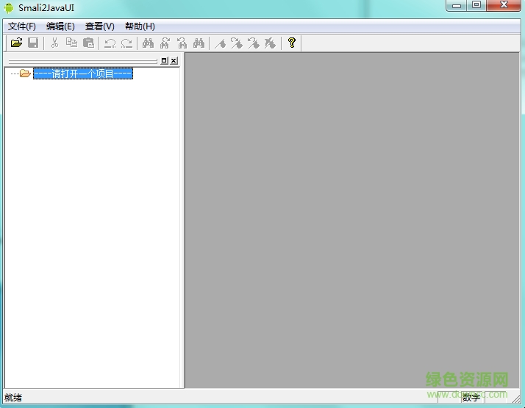
Task: Open the 帮助(H) menu
Action: [x=140, y=26]
